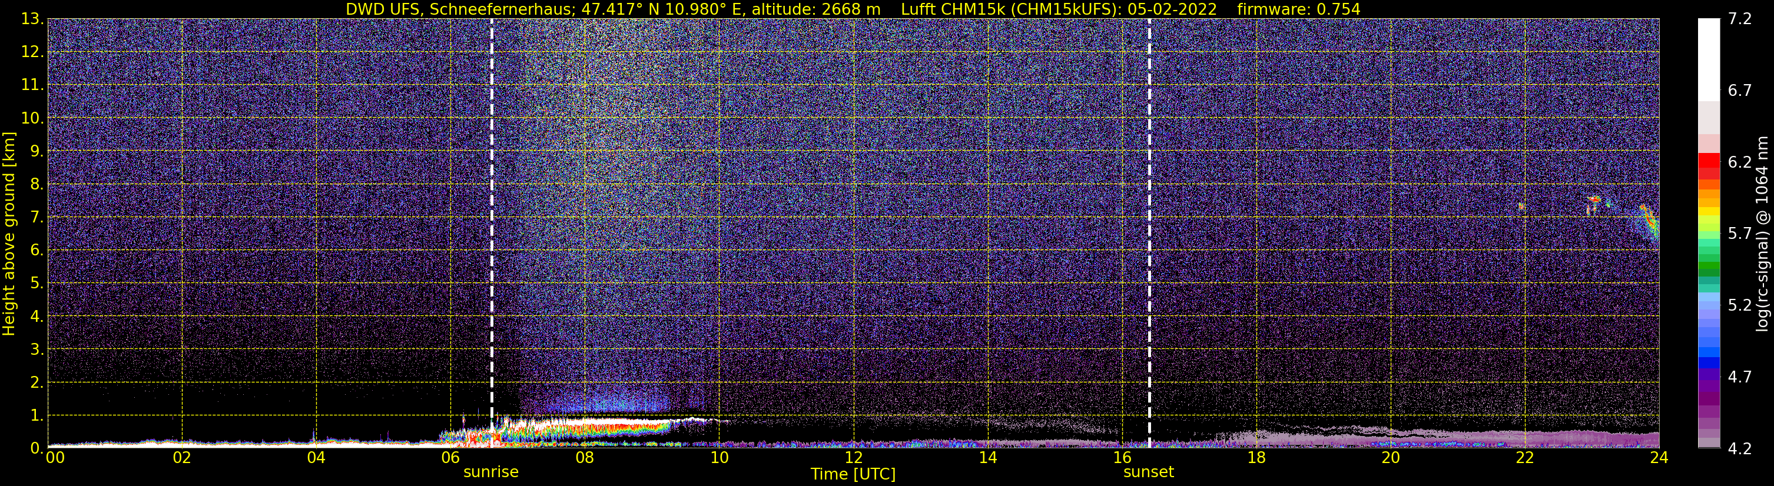Screen dimensions: 1774x486
Task: Click the colorbar tick label 4.7
Action: tap(1740, 377)
